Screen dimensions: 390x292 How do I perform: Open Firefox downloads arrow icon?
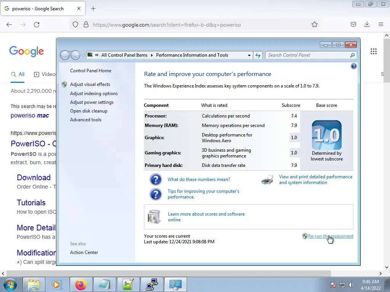point(367,24)
